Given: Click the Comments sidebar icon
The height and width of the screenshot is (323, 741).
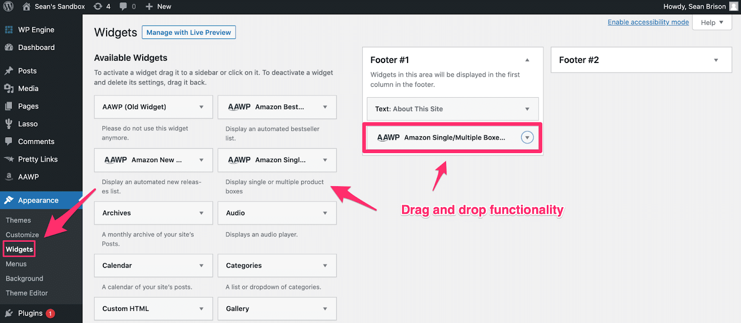Looking at the screenshot, I should point(9,141).
